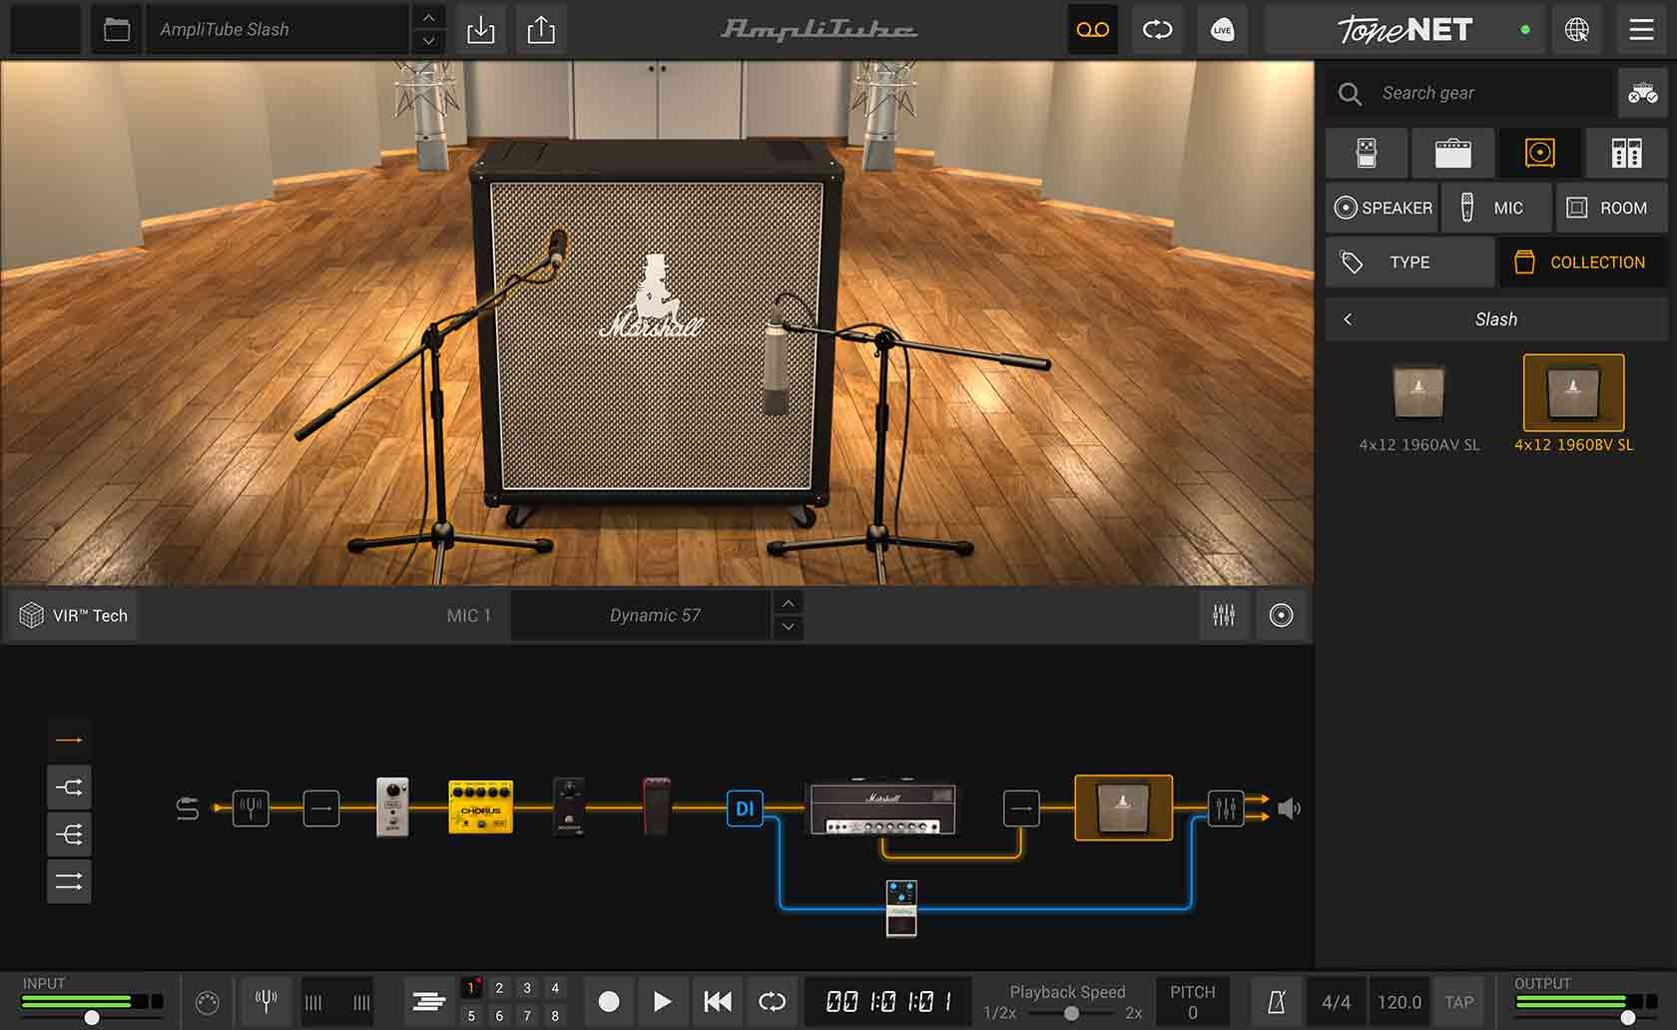Select the SPEAKER filter
This screenshot has width=1677, height=1030.
click(x=1383, y=208)
